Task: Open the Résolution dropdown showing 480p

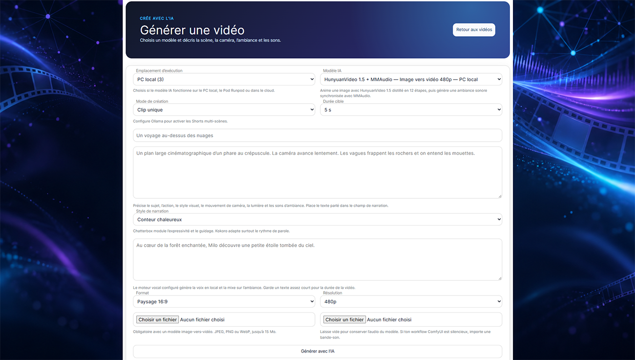Action: (x=411, y=301)
